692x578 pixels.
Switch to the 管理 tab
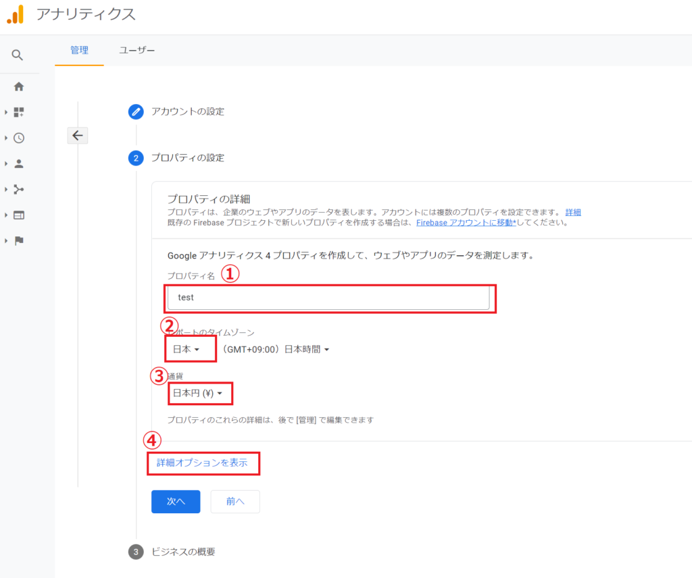[x=80, y=50]
